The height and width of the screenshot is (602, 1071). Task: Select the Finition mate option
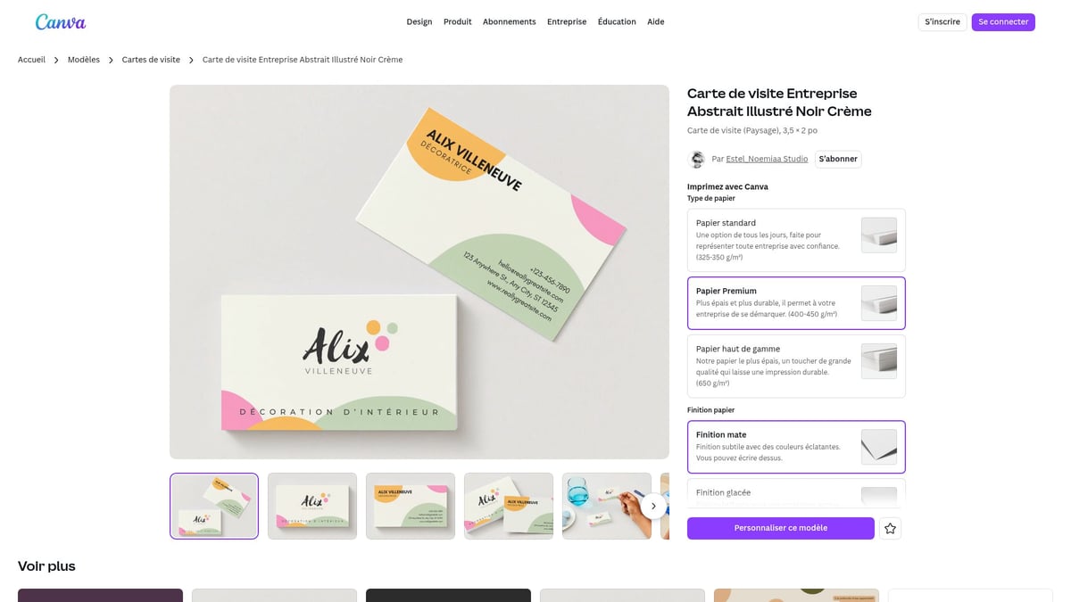click(796, 447)
